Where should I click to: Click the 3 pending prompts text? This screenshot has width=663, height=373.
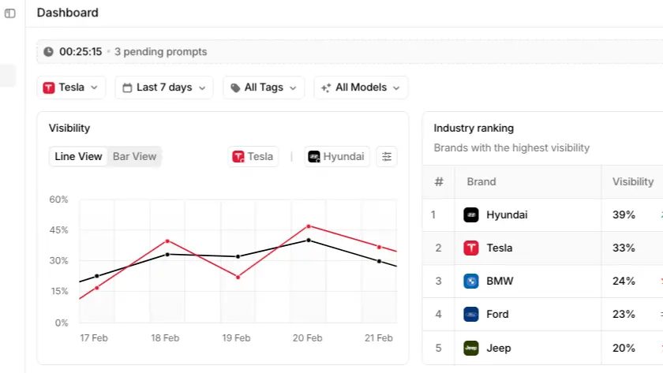(161, 51)
